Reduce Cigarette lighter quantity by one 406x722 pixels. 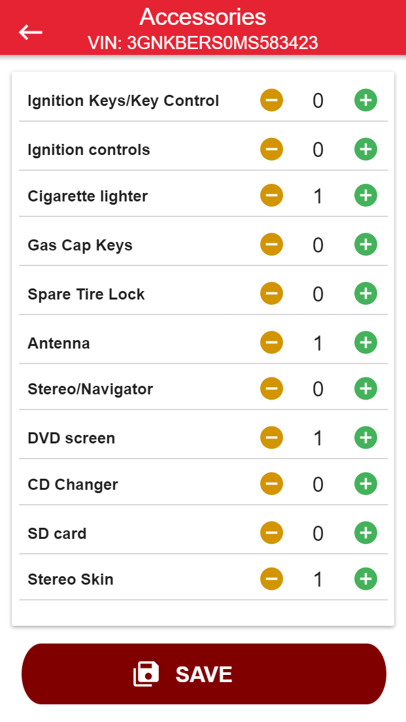[272, 196]
